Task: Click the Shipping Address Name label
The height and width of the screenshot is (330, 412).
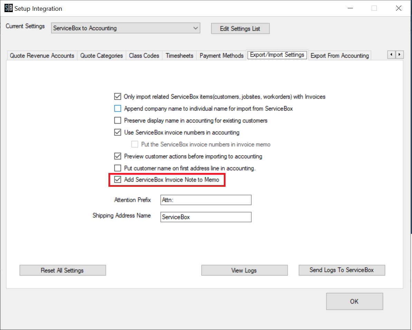Action: tap(122, 216)
